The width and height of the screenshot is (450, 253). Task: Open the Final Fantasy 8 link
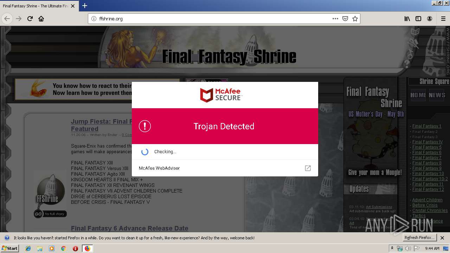click(x=427, y=163)
